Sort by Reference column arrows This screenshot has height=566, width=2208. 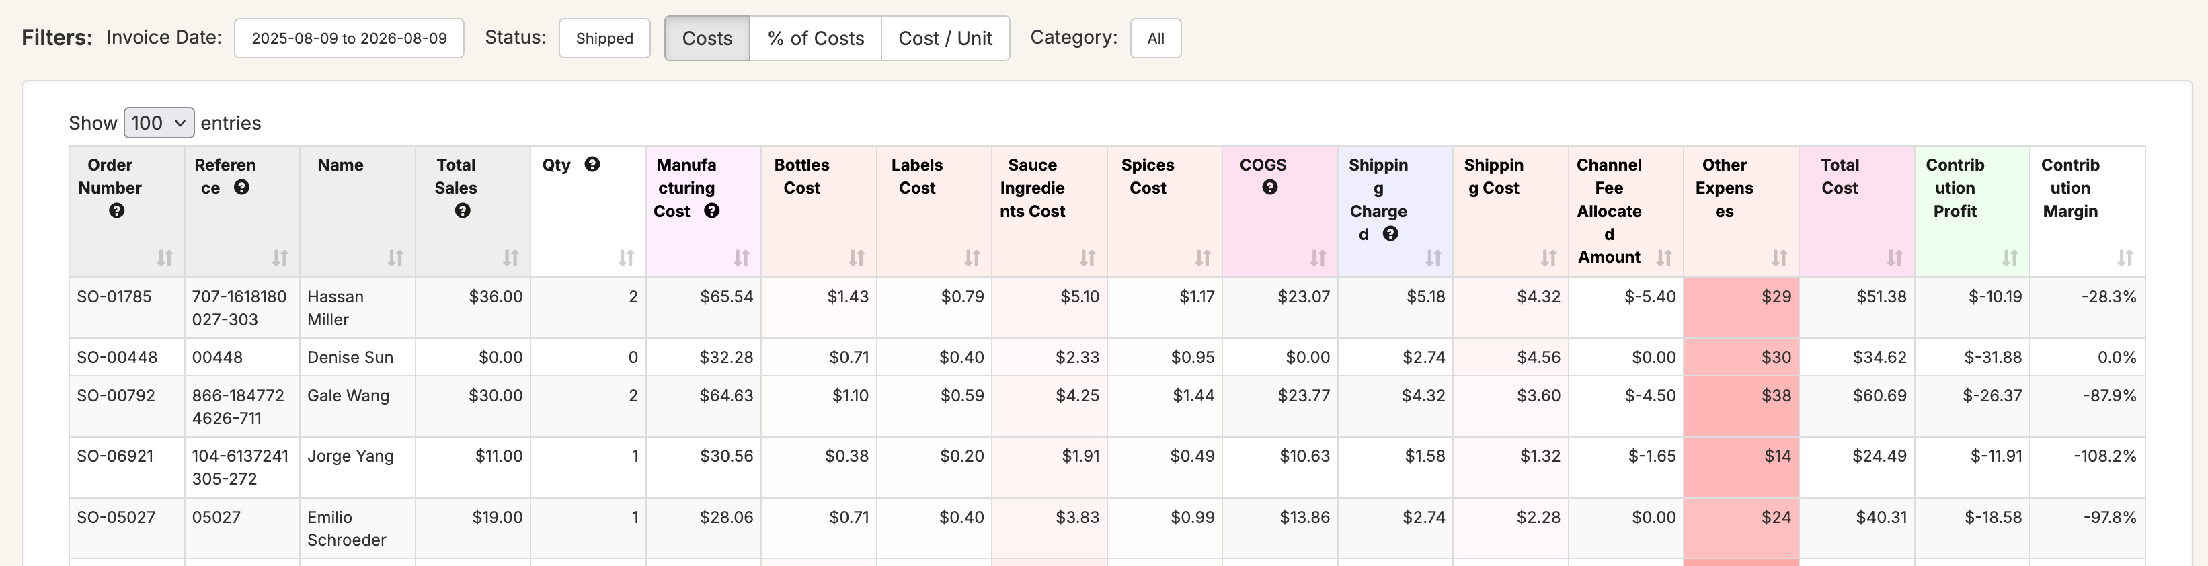(280, 257)
